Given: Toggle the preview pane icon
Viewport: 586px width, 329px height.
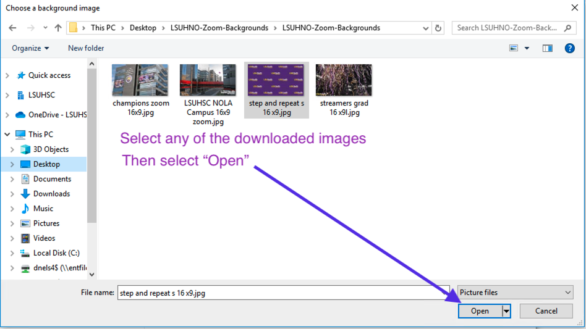Looking at the screenshot, I should click(547, 48).
